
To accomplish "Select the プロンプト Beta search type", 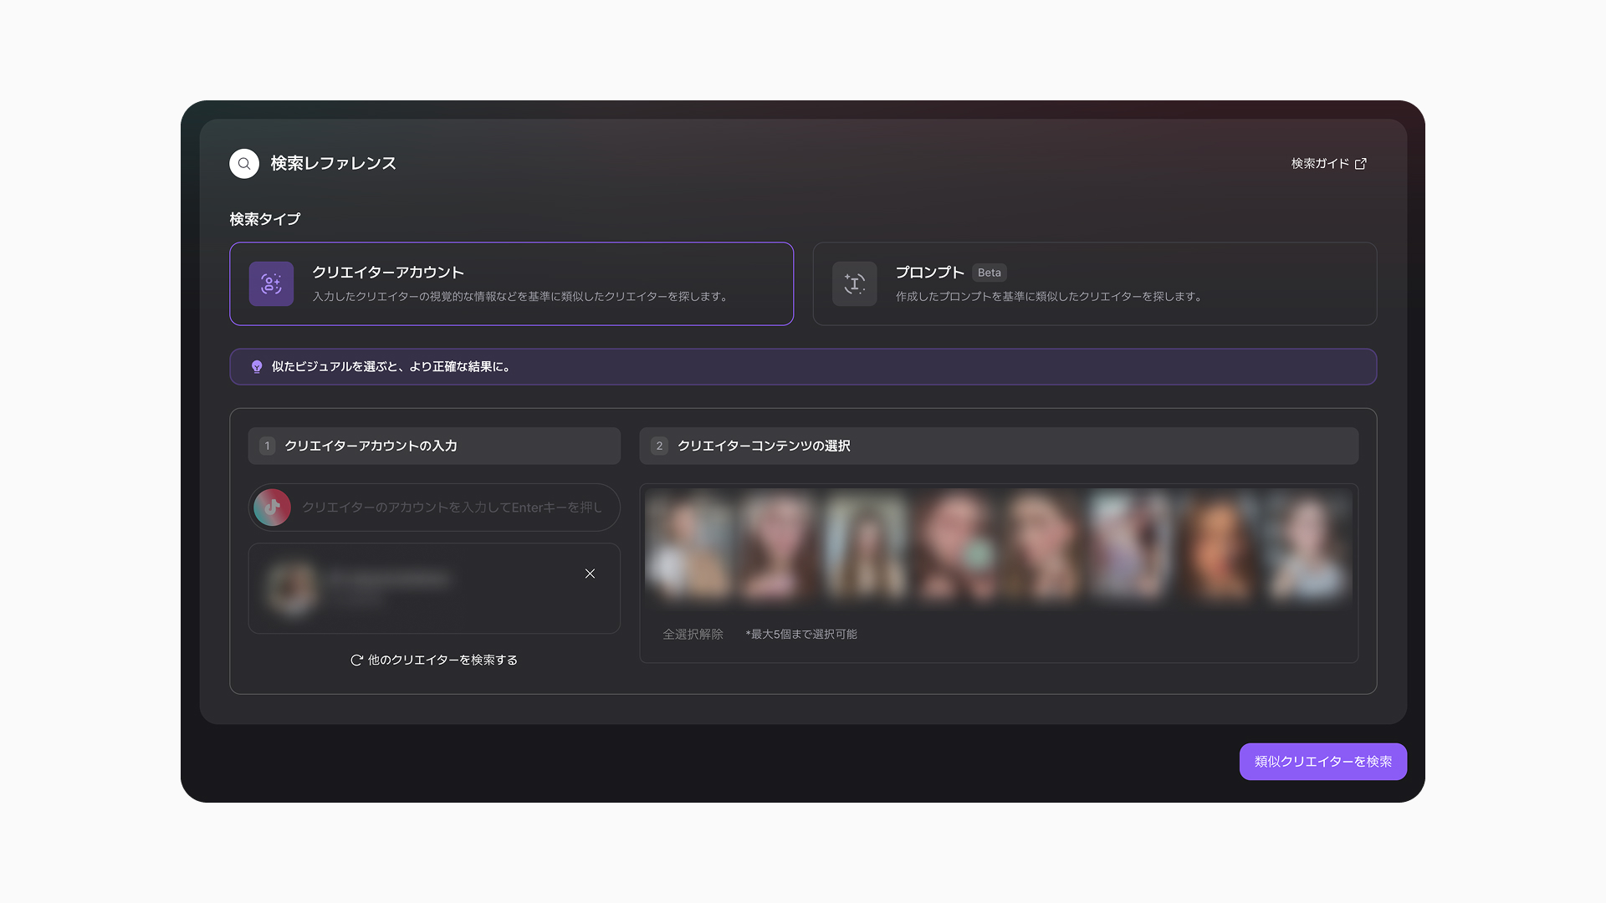I will (1094, 284).
